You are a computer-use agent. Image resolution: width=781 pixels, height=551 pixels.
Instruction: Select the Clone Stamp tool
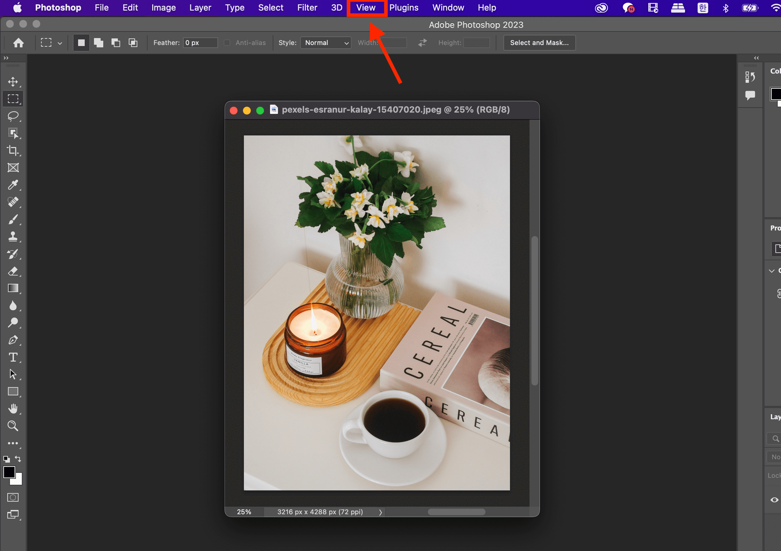13,236
